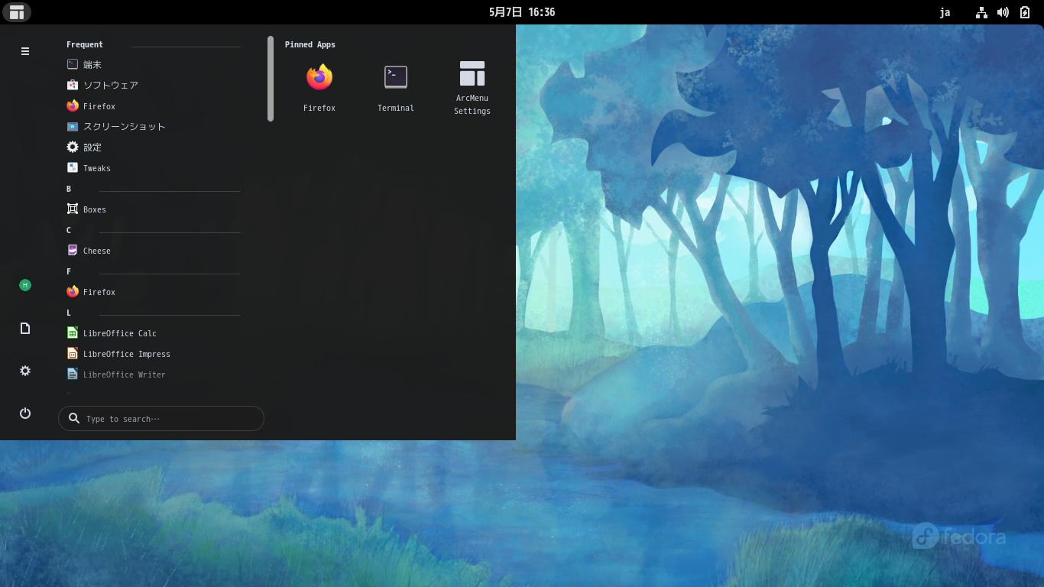Click the battery charging status icon

point(1025,12)
